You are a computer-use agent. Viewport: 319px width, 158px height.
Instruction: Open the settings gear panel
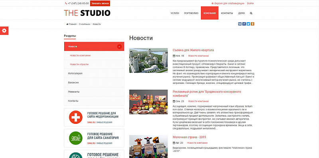[4, 31]
